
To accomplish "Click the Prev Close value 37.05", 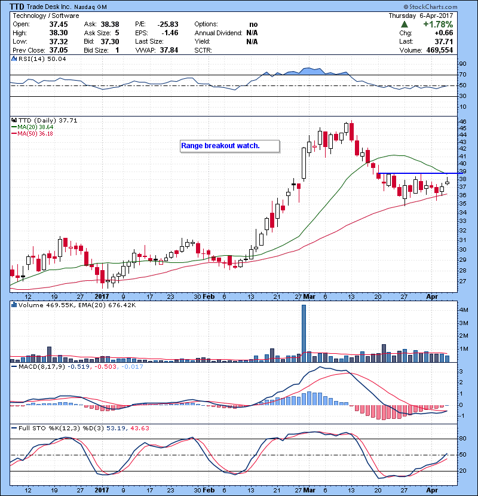I will (59, 50).
